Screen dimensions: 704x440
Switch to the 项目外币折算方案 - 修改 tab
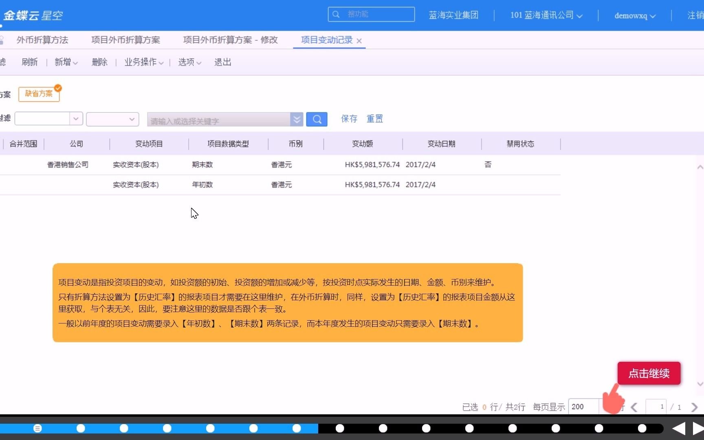pos(230,40)
